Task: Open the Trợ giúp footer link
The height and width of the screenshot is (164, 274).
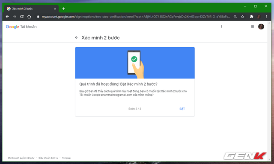Action: tap(66, 158)
